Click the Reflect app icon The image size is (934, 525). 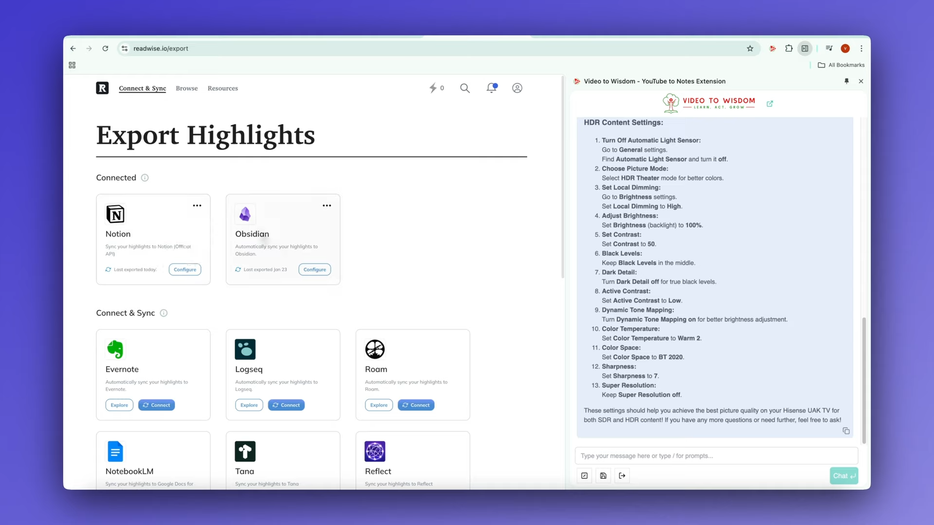coord(375,451)
